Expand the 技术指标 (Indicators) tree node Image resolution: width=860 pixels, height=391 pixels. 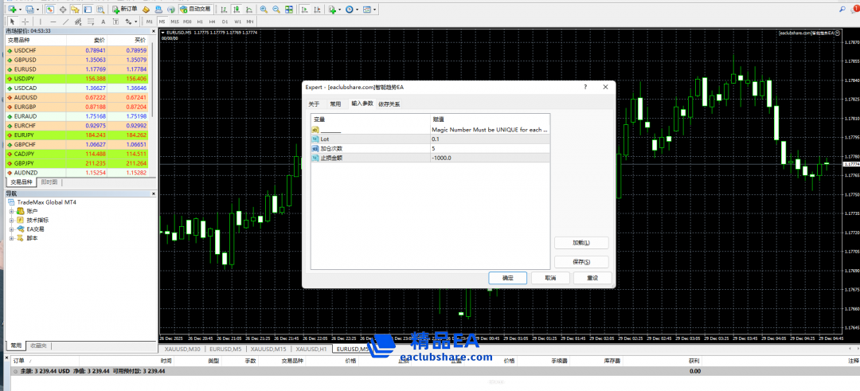[12, 220]
